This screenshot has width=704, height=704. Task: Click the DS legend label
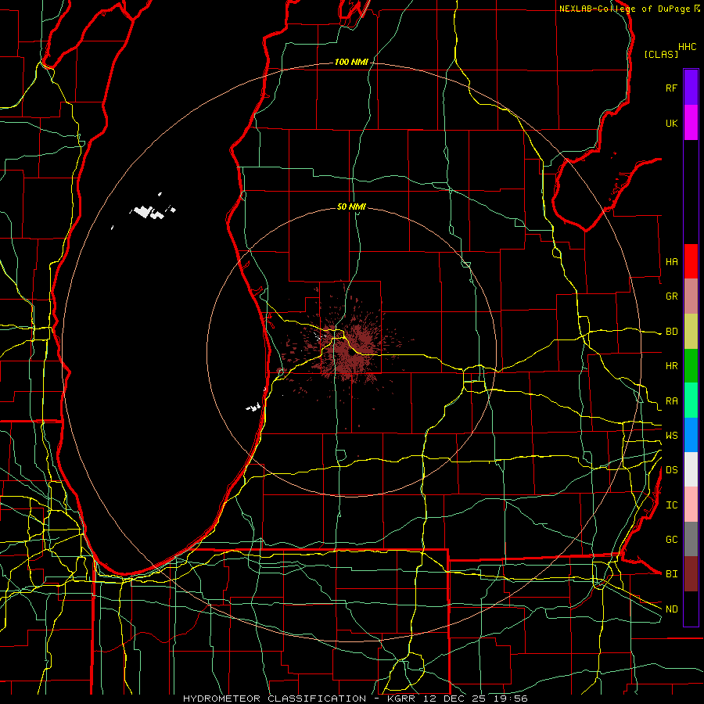[671, 470]
